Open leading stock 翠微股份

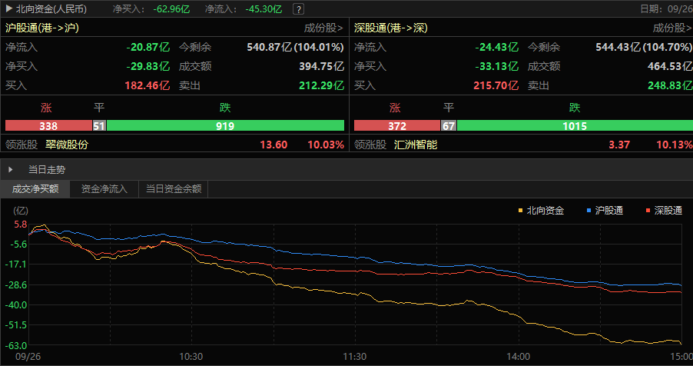pos(67,145)
